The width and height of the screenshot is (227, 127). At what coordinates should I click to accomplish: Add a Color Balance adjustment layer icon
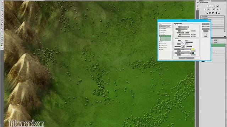point(211,10)
